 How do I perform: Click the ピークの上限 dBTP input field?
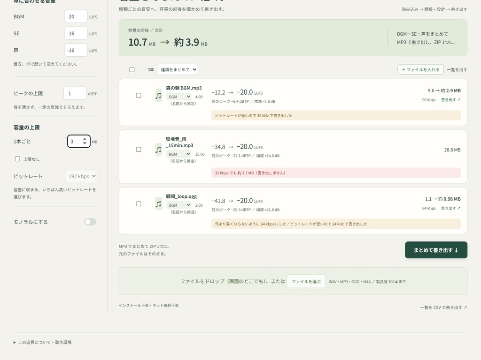pyautogui.click(x=75, y=93)
